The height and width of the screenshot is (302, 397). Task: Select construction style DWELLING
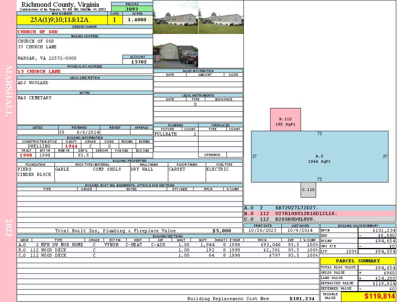tap(39, 146)
